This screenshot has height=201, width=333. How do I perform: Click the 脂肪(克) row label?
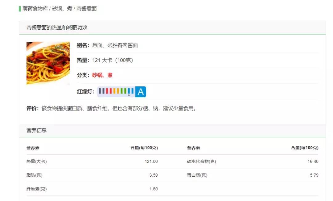pyautogui.click(x=35, y=175)
